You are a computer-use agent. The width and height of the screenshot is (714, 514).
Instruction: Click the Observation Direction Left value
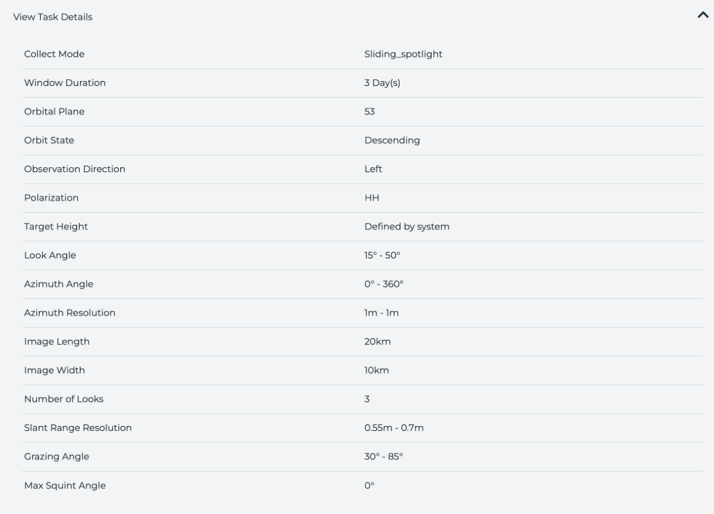click(x=373, y=169)
